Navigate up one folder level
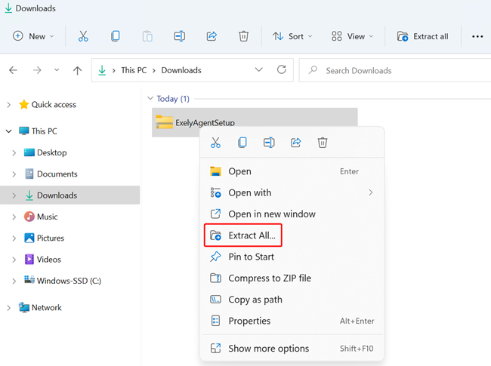Viewport: 491px width, 366px height. click(77, 70)
